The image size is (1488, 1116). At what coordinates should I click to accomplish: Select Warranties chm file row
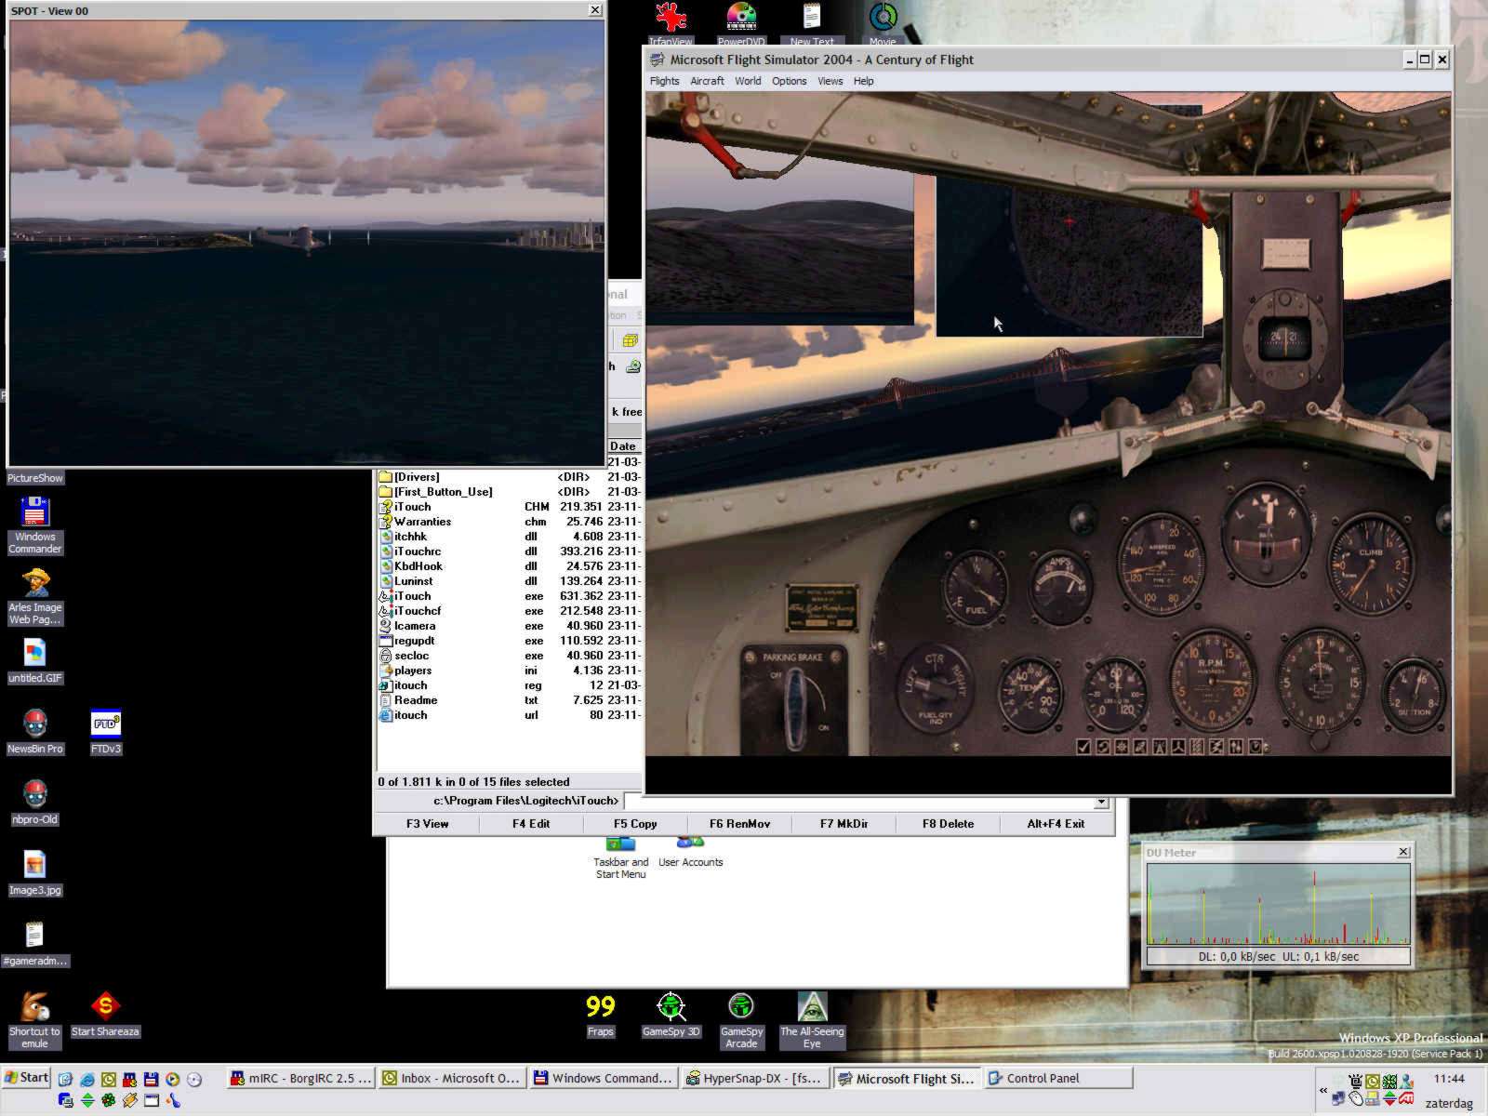(509, 522)
